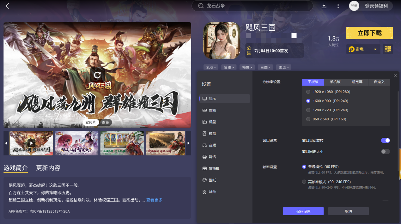Open the 快捷键 shortcut settings section
The width and height of the screenshot is (401, 224).
(225, 169)
